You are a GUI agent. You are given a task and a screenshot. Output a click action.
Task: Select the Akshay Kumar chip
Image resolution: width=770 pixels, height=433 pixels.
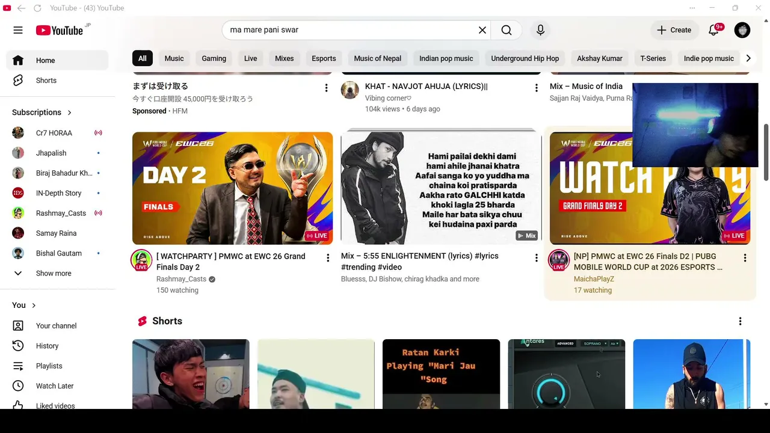599,58
